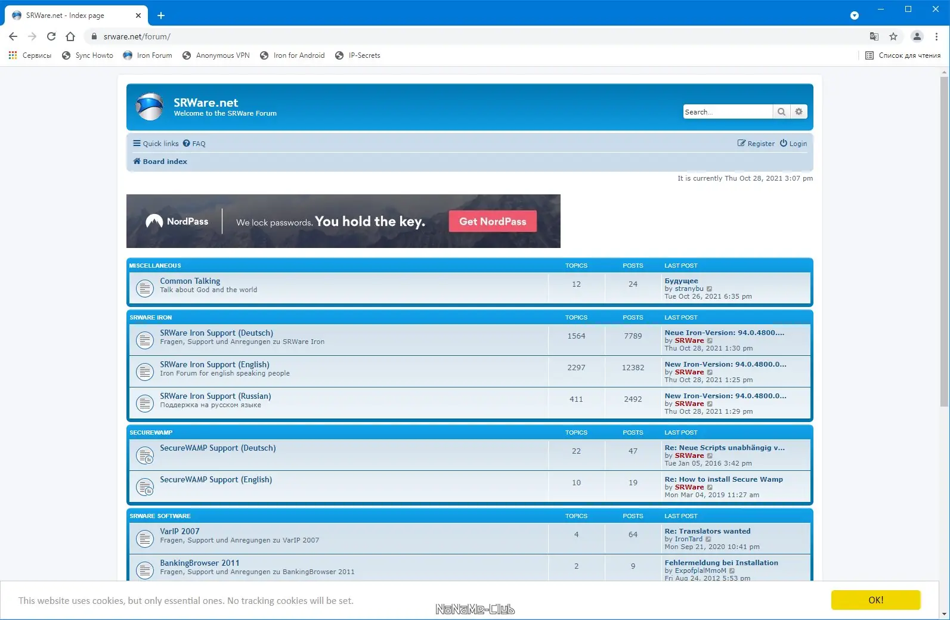Open the Сервисы apps shortcut
Viewport: 950px width, 620px height.
click(30, 55)
